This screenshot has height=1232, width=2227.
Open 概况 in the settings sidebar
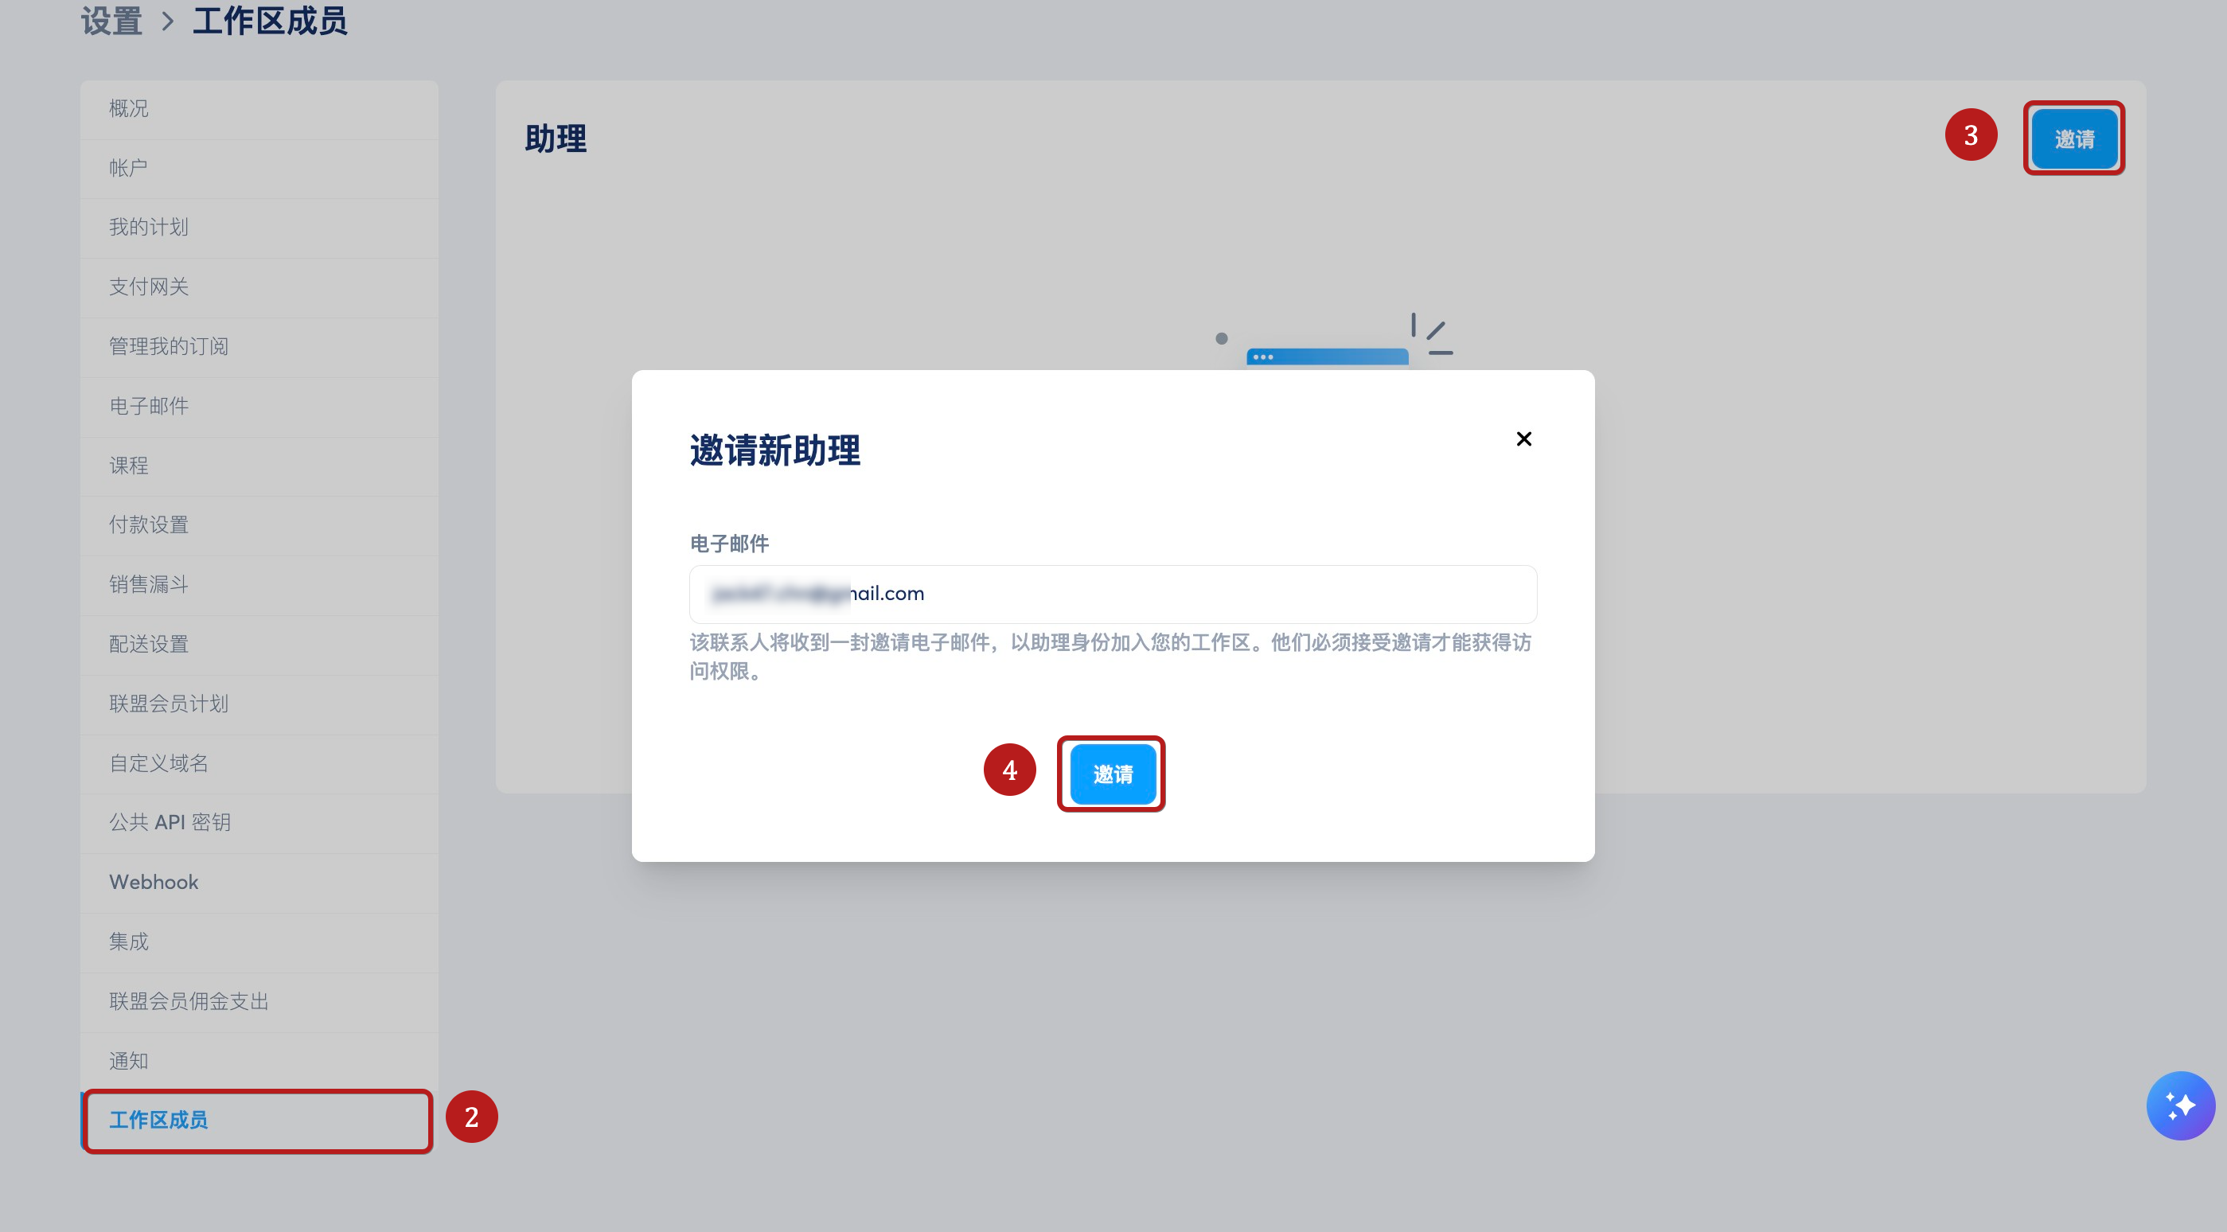pyautogui.click(x=129, y=108)
